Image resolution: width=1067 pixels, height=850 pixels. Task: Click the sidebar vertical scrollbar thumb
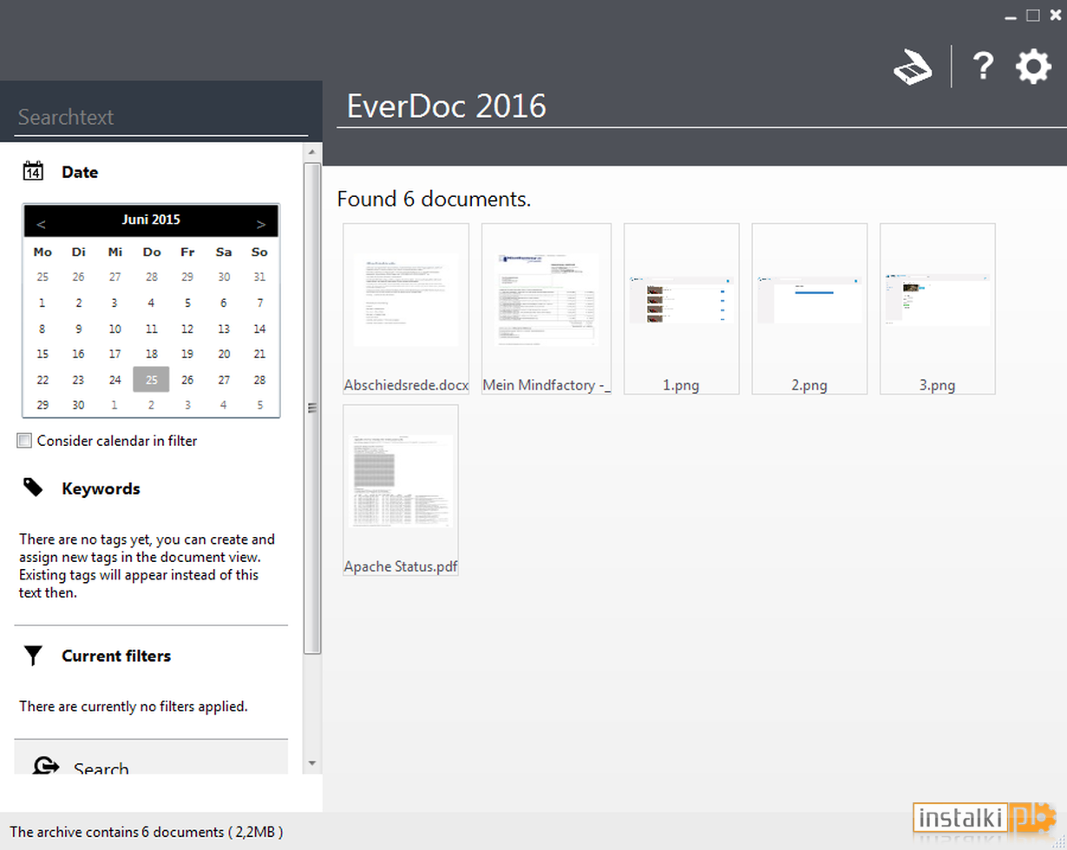(312, 408)
